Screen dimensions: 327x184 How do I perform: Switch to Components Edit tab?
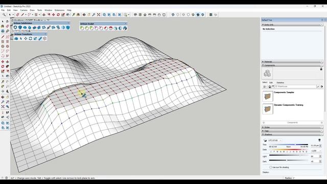(271, 83)
